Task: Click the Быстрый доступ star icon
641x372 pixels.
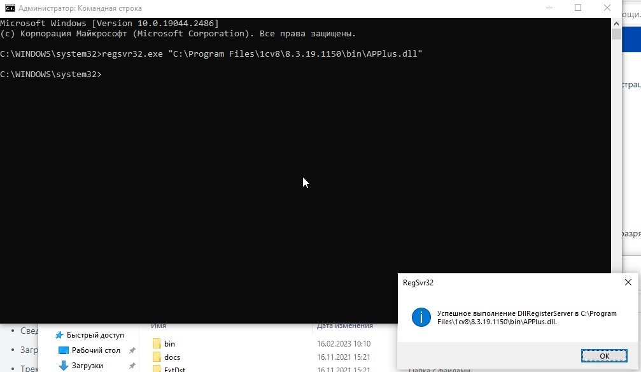Action: click(60, 335)
